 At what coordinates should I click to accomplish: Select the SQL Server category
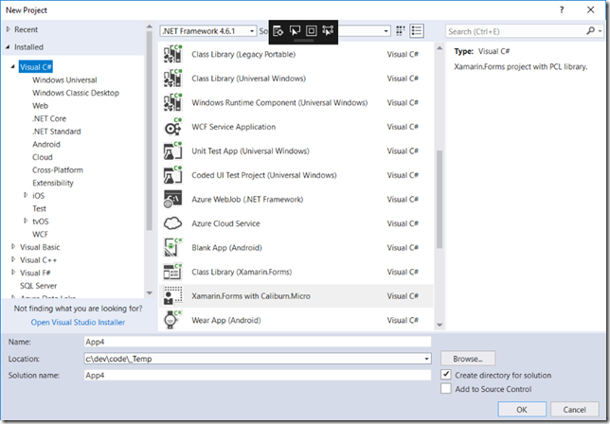39,286
